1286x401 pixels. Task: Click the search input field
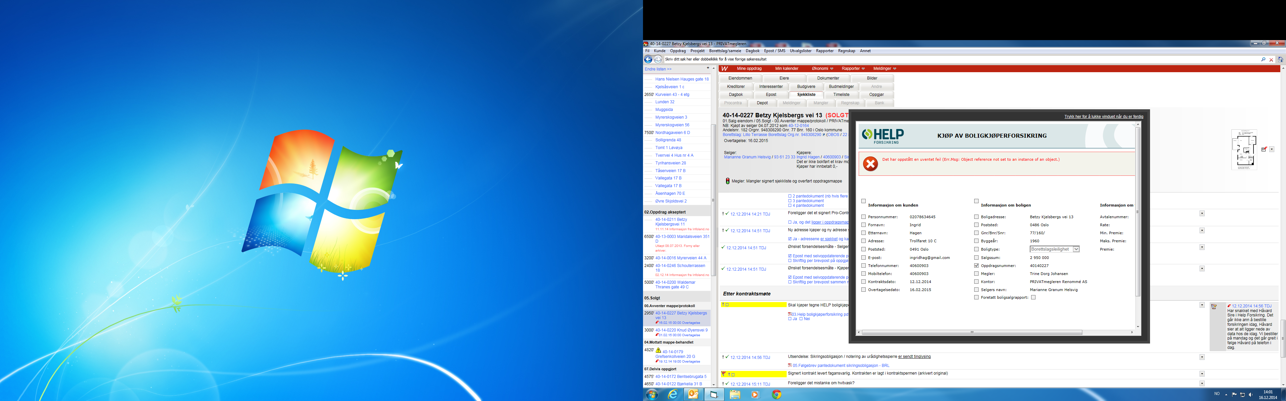961,59
